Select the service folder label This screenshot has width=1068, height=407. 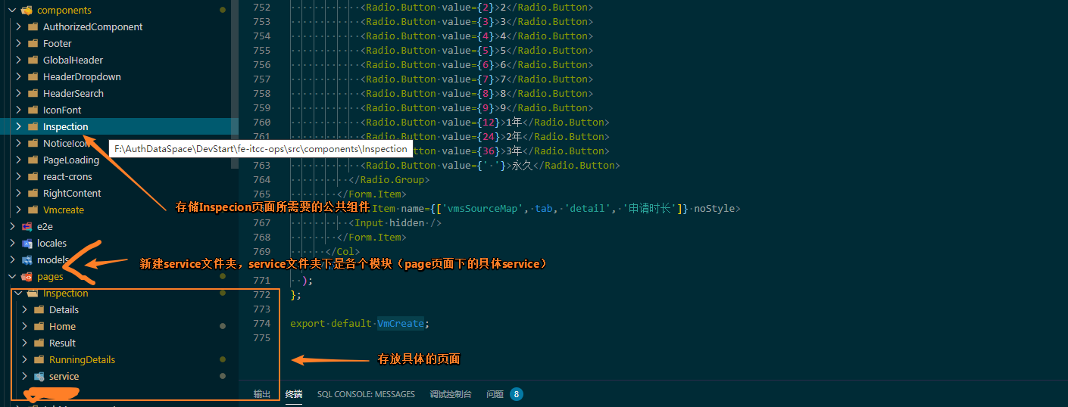[64, 376]
